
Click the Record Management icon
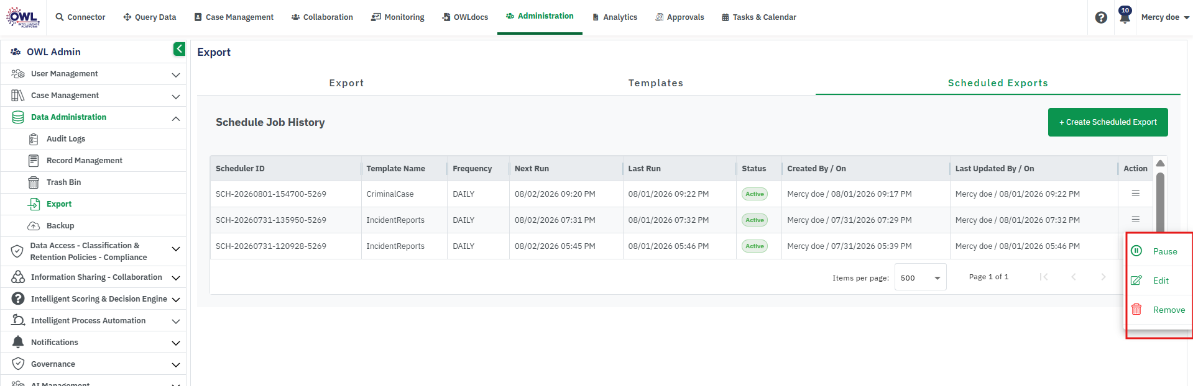[x=34, y=161]
